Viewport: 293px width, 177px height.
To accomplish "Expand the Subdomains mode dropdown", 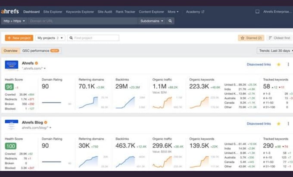I will point(152,21).
